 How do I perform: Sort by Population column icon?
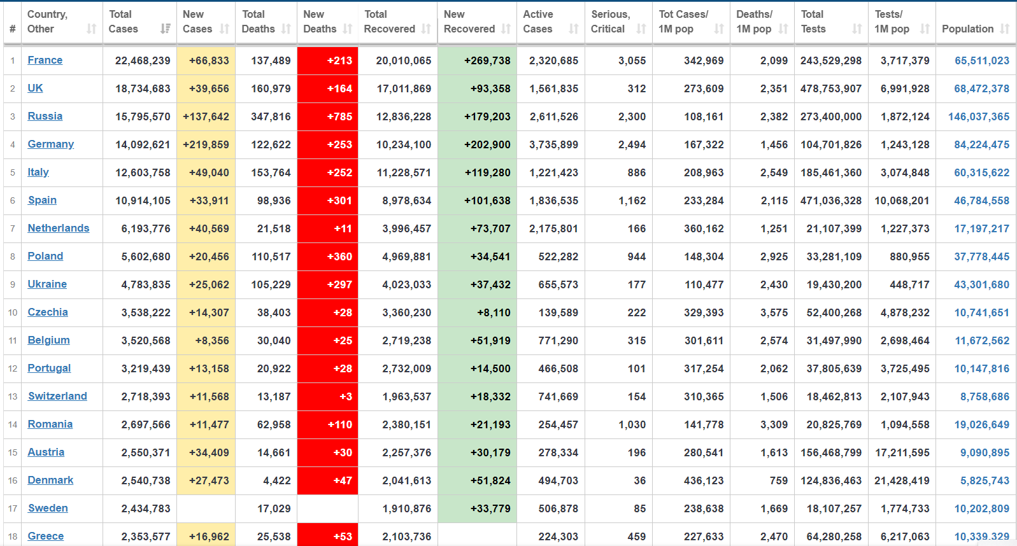point(1005,29)
